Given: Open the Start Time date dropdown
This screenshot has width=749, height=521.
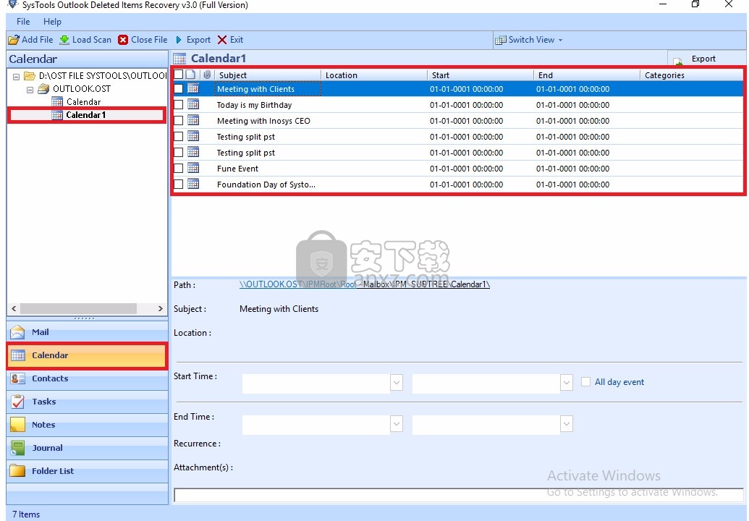Looking at the screenshot, I should [x=397, y=382].
